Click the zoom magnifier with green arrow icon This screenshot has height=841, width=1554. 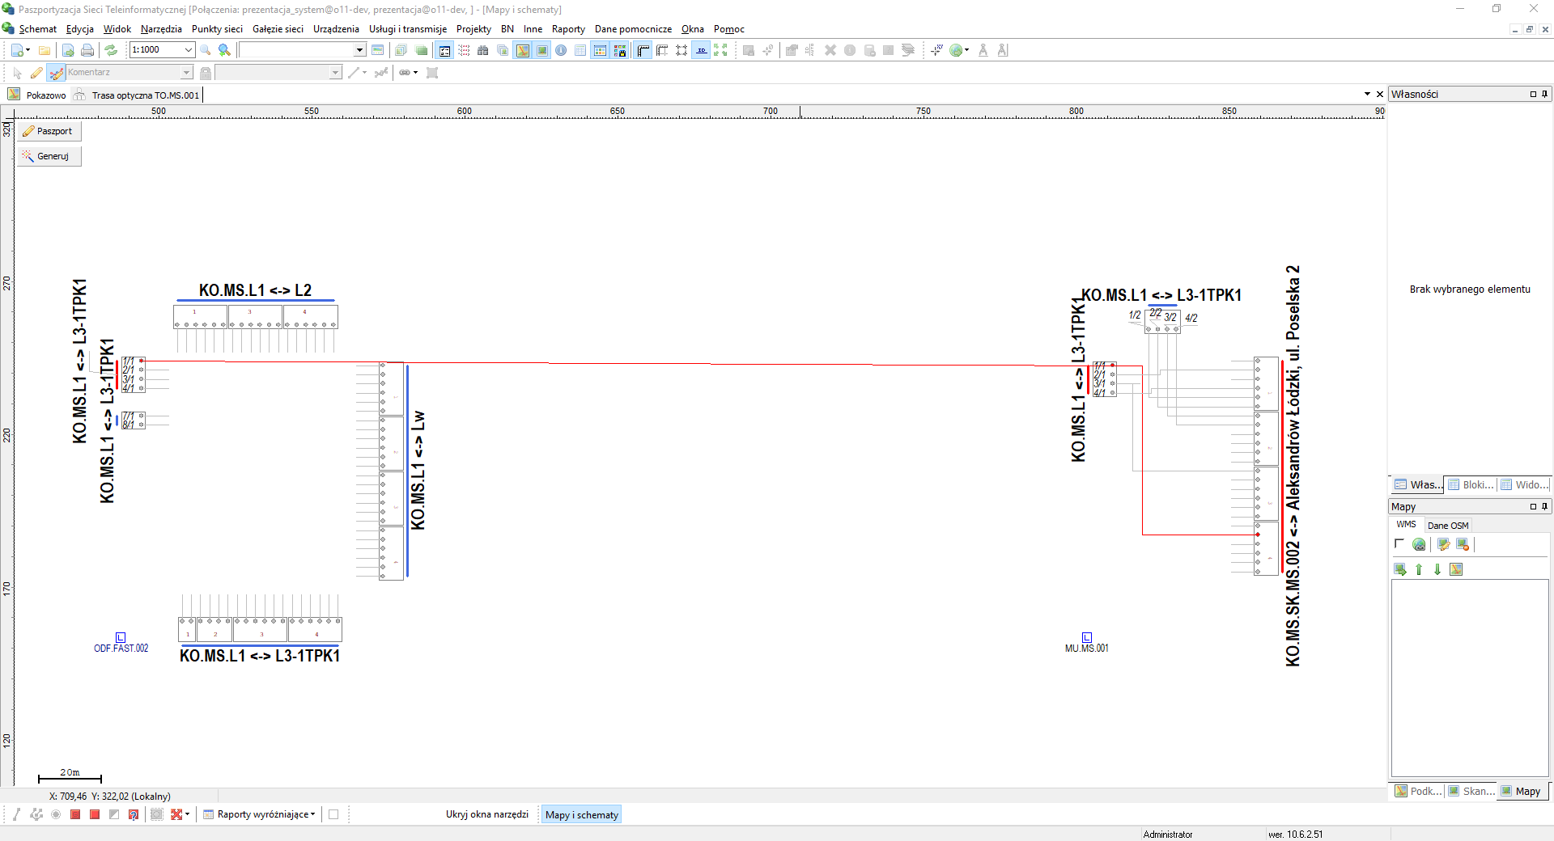[x=224, y=50]
